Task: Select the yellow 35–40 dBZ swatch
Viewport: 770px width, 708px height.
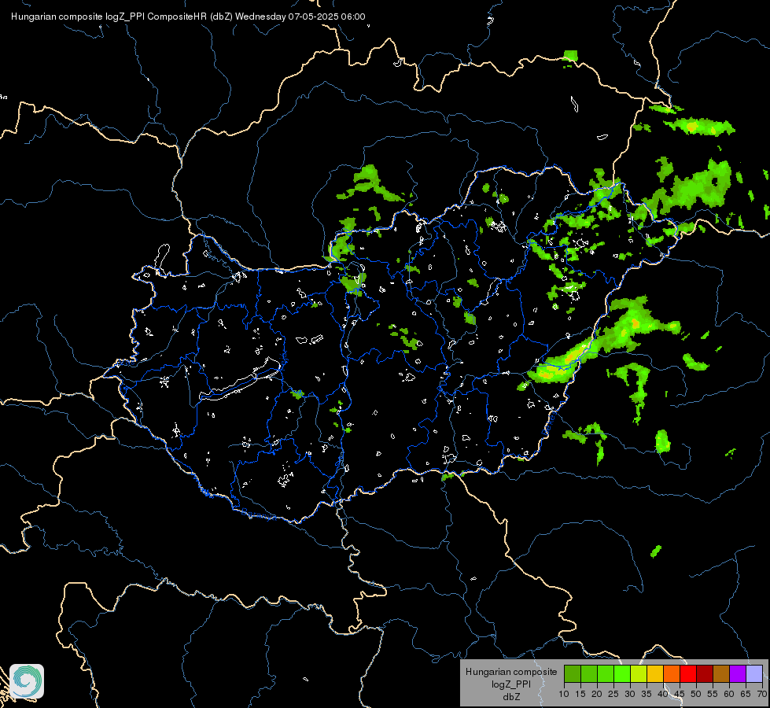Action: pyautogui.click(x=655, y=673)
